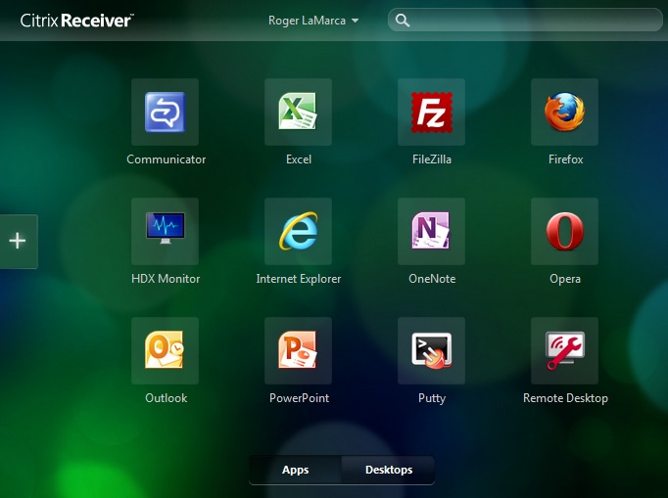The width and height of the screenshot is (668, 498).
Task: Open the Opera browser icon
Action: point(564,232)
